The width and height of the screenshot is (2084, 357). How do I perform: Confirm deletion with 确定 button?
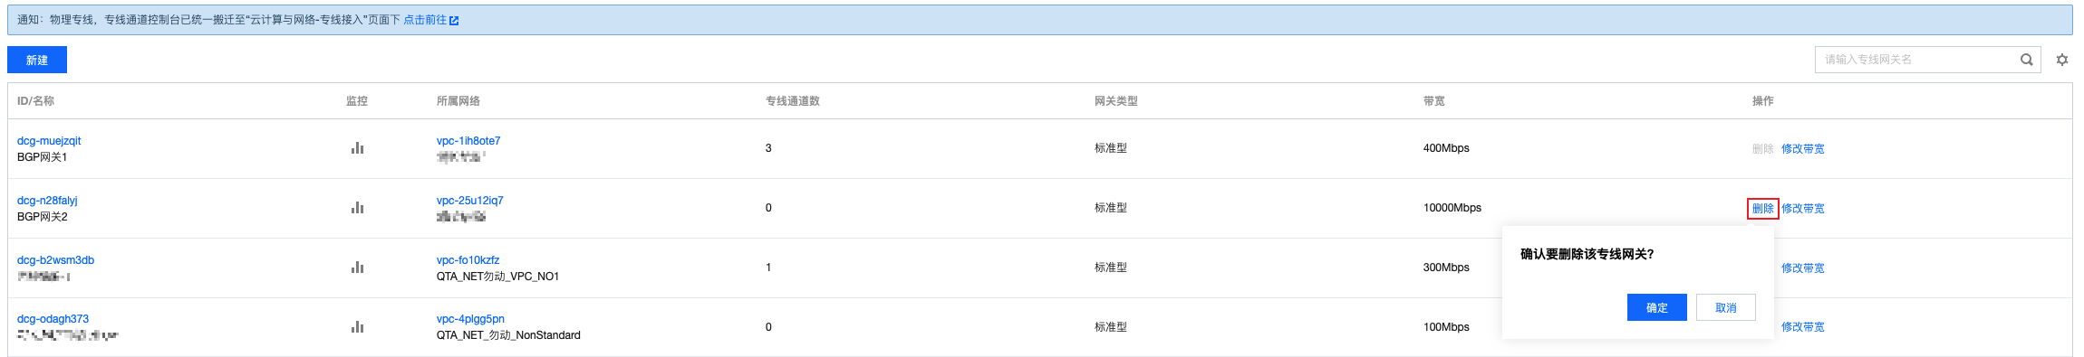pyautogui.click(x=1656, y=307)
